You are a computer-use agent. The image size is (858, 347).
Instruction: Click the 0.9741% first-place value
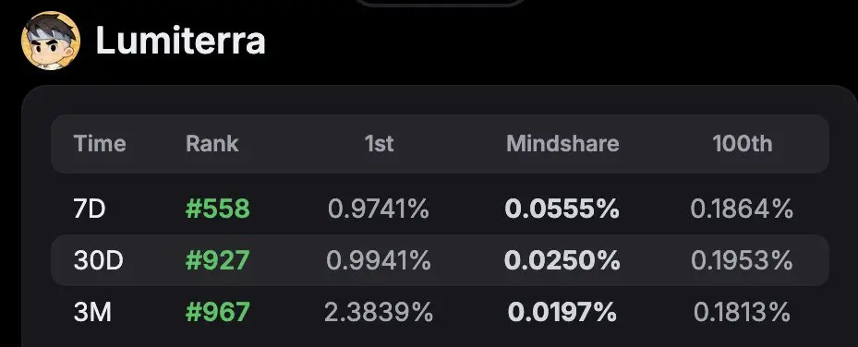tap(379, 209)
